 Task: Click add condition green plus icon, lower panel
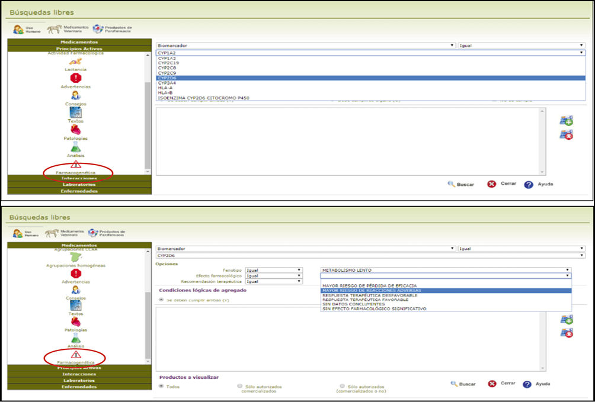[566, 320]
